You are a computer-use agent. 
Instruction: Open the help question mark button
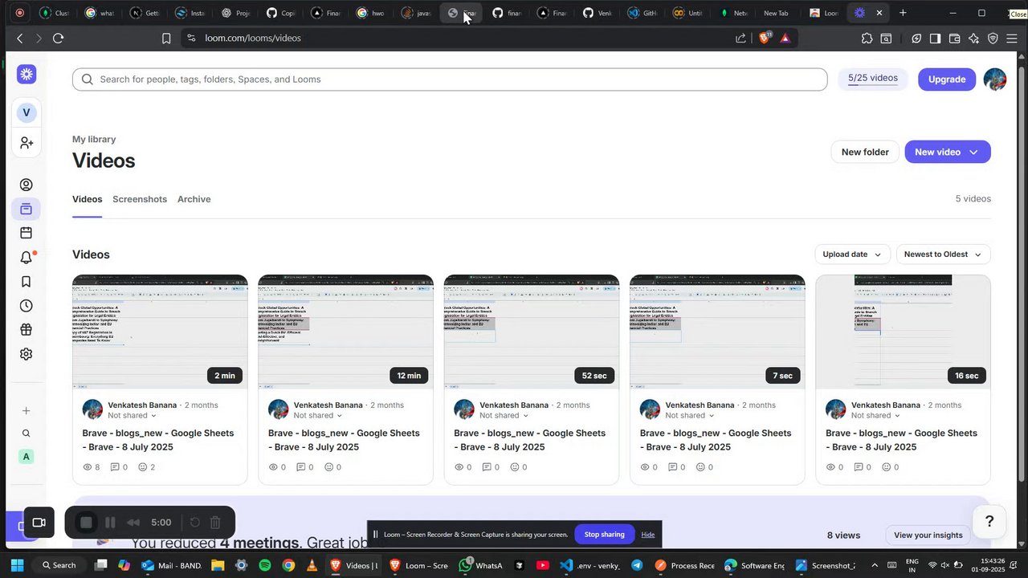point(989,522)
